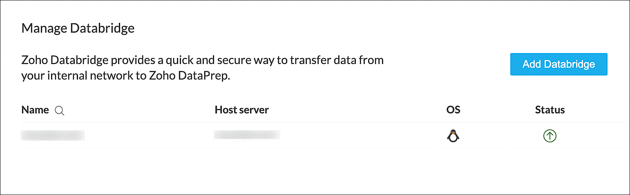Viewport: 630px width, 195px height.
Task: Click the green up-arrow status icon
Action: click(x=550, y=135)
